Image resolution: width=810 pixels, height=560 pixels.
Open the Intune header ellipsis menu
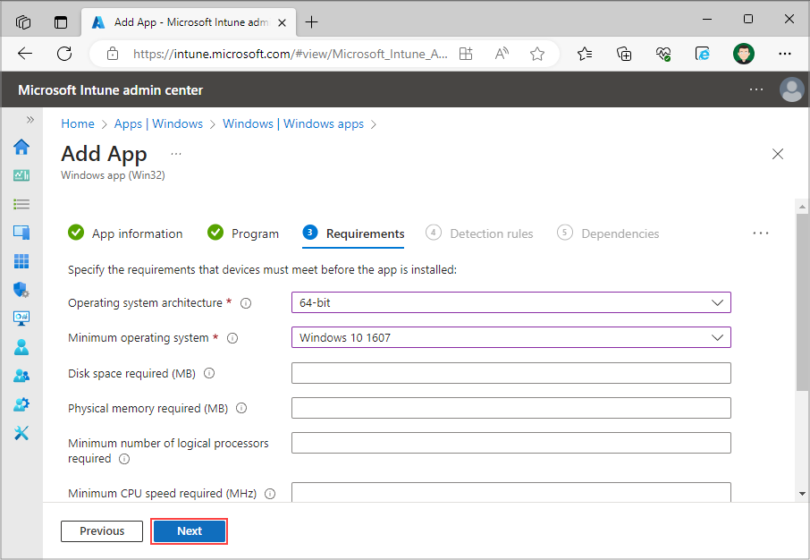756,89
